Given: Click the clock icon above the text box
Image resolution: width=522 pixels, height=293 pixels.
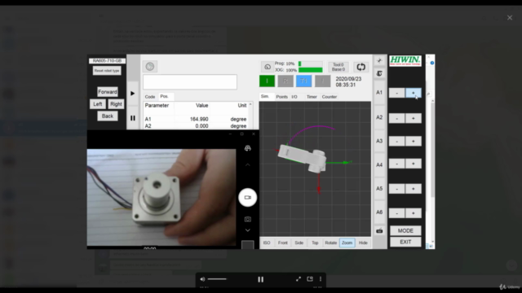Looking at the screenshot, I should click(150, 67).
